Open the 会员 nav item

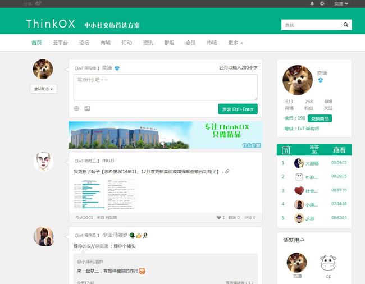[190, 43]
